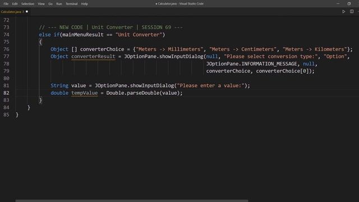
Task: Click line number 84 in gutter
Action: pos(6,107)
